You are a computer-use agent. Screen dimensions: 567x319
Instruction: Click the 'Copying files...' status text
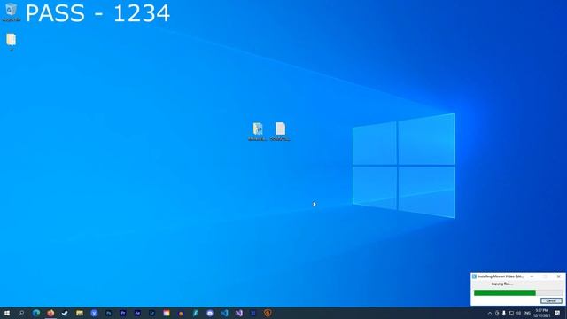pyautogui.click(x=502, y=284)
